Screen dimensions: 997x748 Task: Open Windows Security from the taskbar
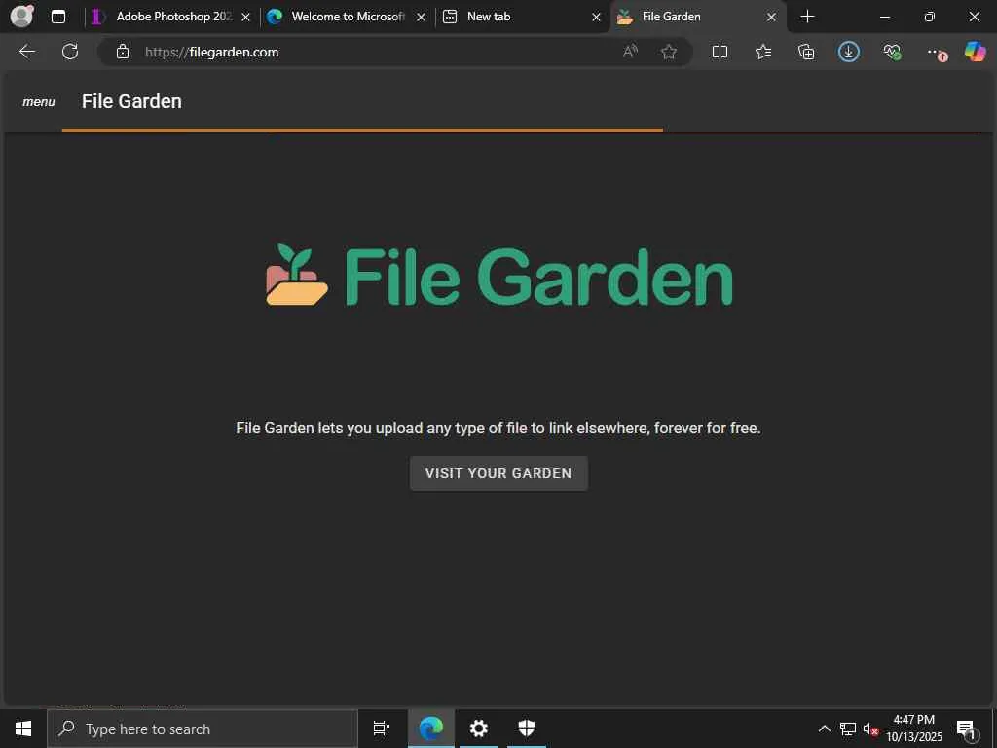tap(527, 729)
